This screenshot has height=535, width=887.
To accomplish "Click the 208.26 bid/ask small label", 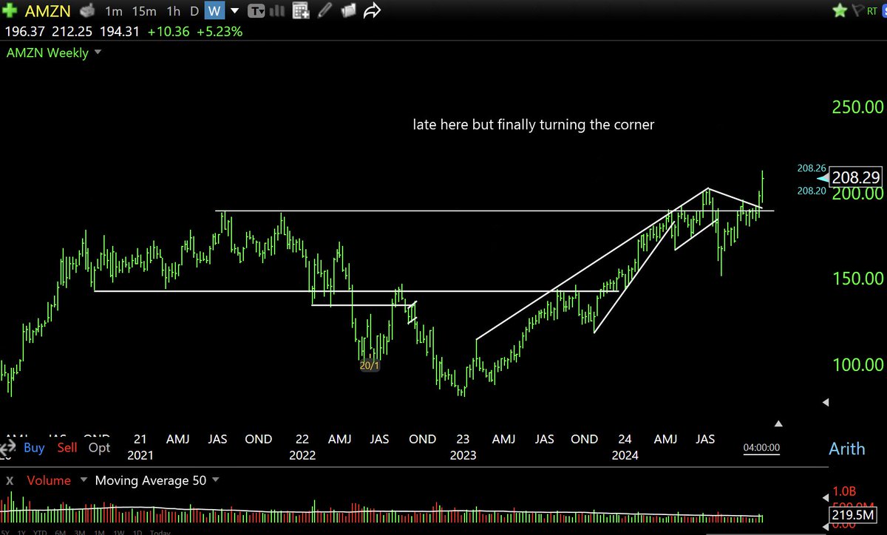I will [811, 168].
